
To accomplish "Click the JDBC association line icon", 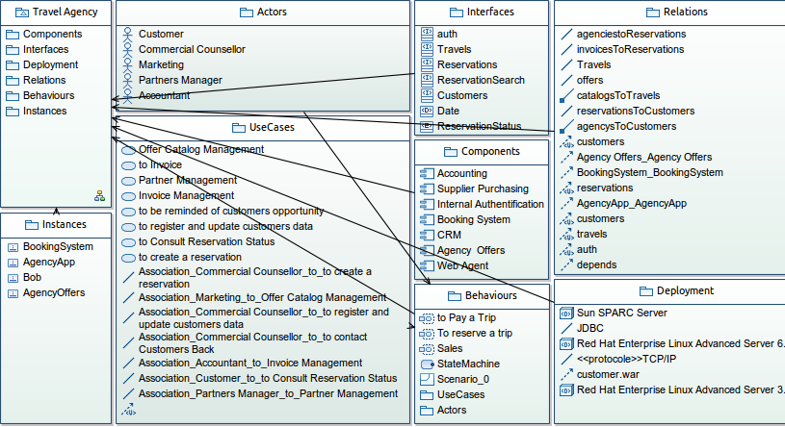I will pos(566,329).
